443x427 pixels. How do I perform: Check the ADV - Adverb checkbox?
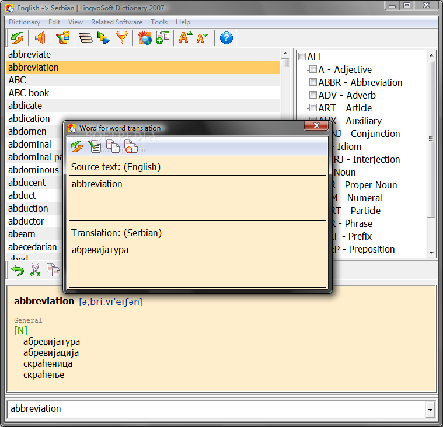coord(313,95)
